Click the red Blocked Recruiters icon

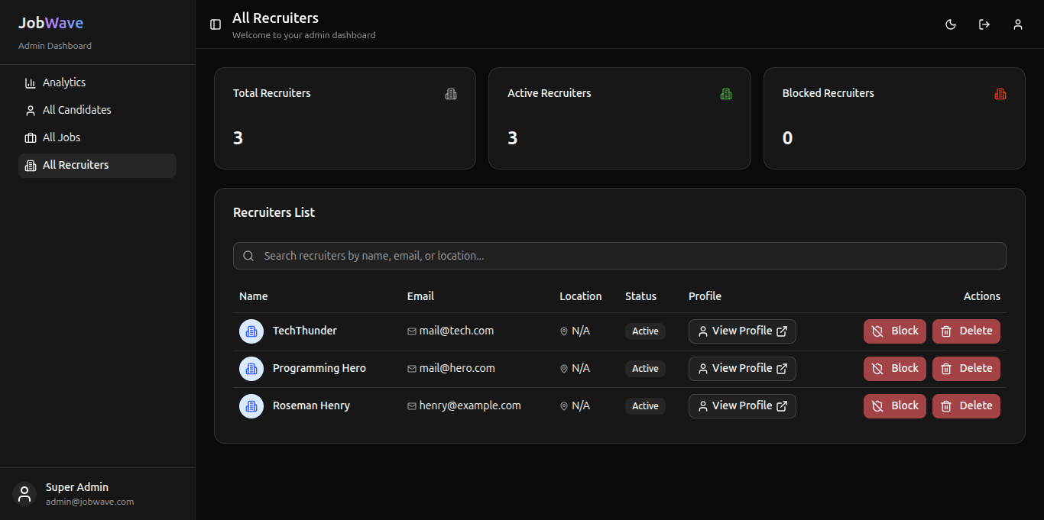click(1000, 94)
